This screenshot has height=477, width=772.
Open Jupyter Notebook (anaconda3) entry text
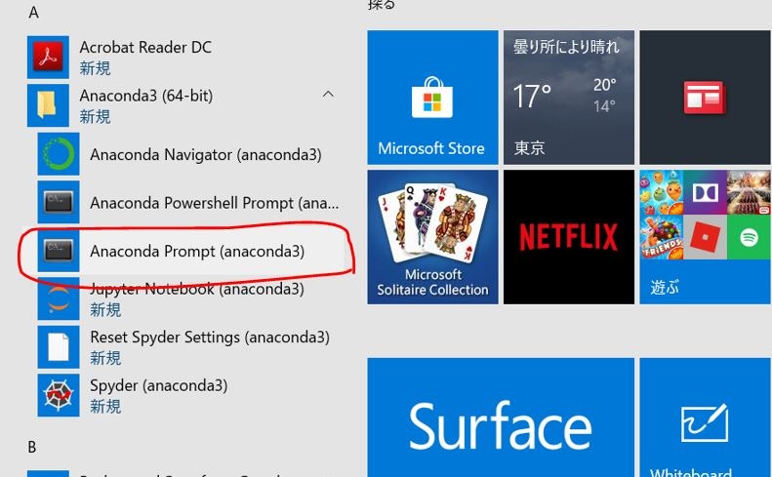(x=197, y=289)
